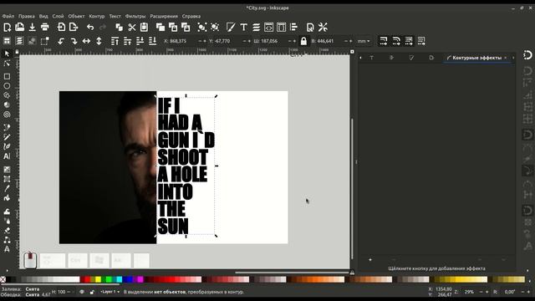The height and width of the screenshot is (301, 535).
Task: Raise selection to top icon
Action: pos(115,41)
